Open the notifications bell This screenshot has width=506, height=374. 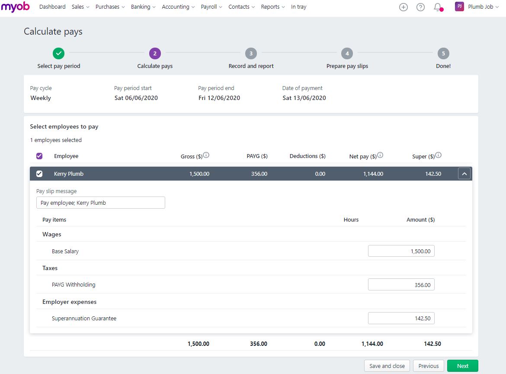click(x=437, y=7)
